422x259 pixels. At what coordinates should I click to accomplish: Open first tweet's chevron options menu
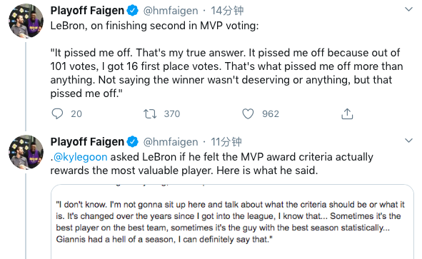(408, 9)
